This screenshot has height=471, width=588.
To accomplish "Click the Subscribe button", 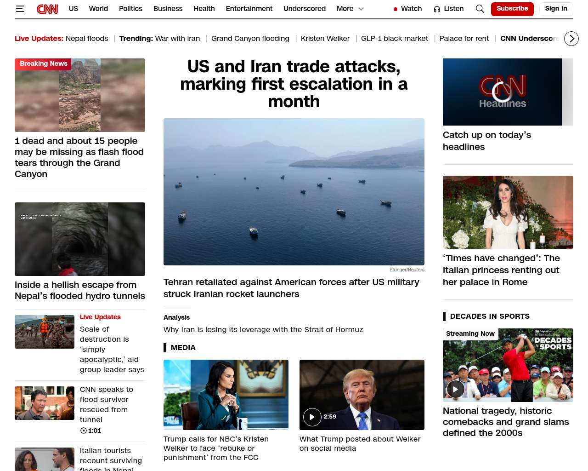I will [x=512, y=9].
